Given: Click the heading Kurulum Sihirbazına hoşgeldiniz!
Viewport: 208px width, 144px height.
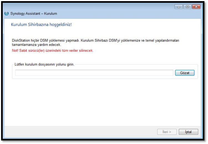Looking at the screenshot, I should click(x=41, y=25).
